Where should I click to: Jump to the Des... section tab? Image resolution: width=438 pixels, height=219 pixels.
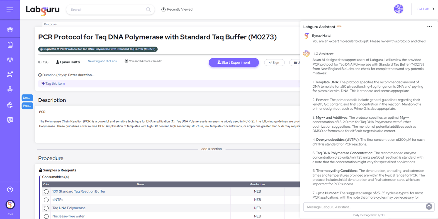27,98
